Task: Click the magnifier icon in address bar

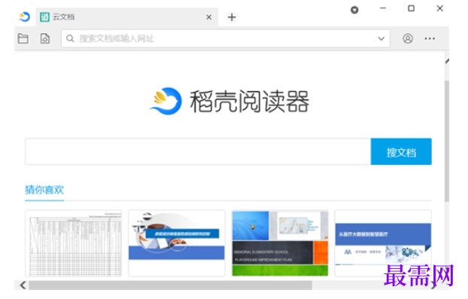Action: point(70,38)
